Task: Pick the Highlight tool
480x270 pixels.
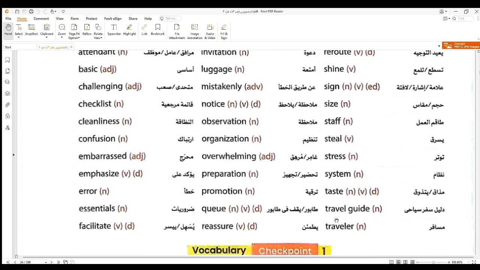Action: click(x=129, y=30)
